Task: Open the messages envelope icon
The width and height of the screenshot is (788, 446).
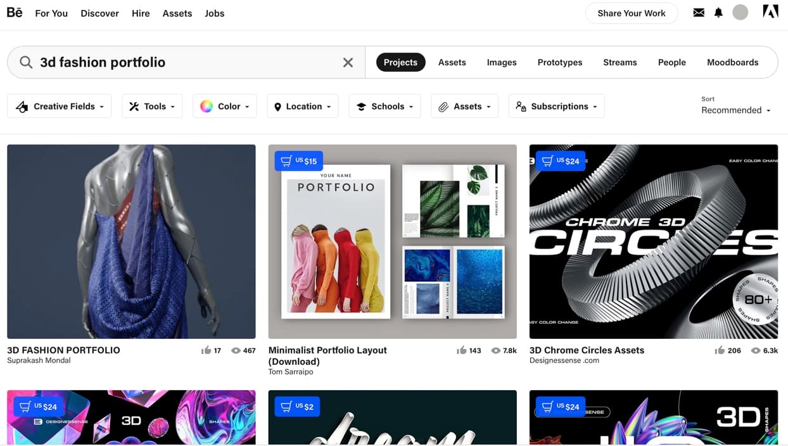Action: 698,12
